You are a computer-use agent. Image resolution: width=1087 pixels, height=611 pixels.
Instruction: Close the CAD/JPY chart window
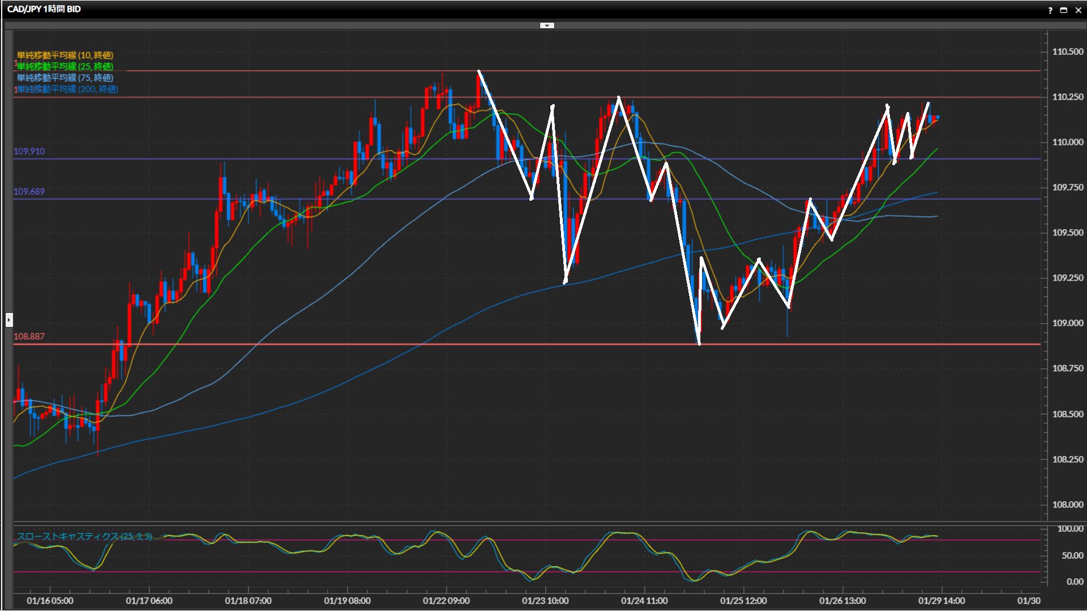[1078, 10]
